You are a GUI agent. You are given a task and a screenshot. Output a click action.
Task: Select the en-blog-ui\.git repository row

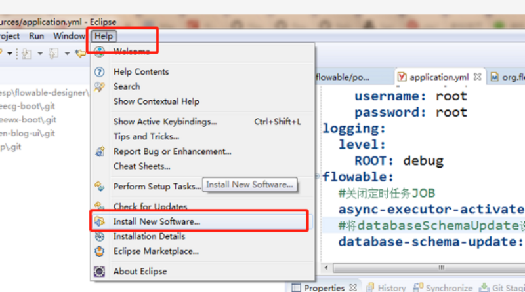[x=28, y=134]
